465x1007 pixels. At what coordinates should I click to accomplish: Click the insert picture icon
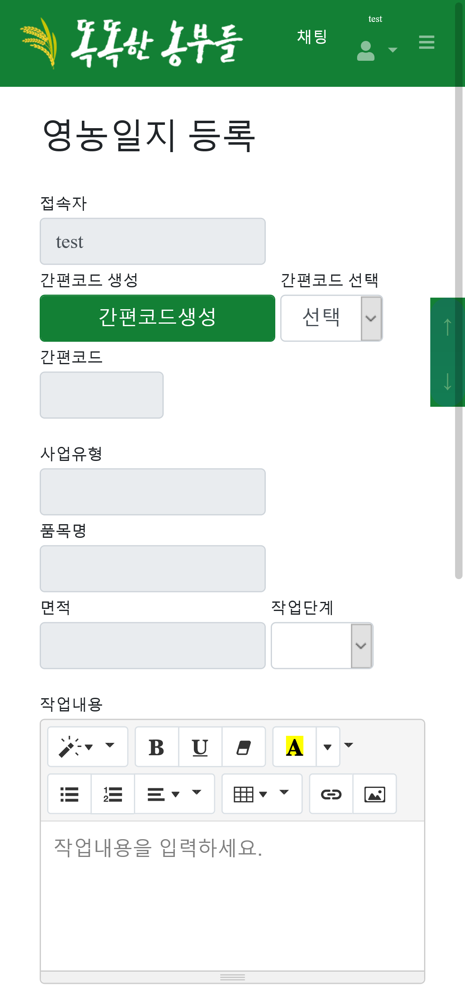click(374, 794)
